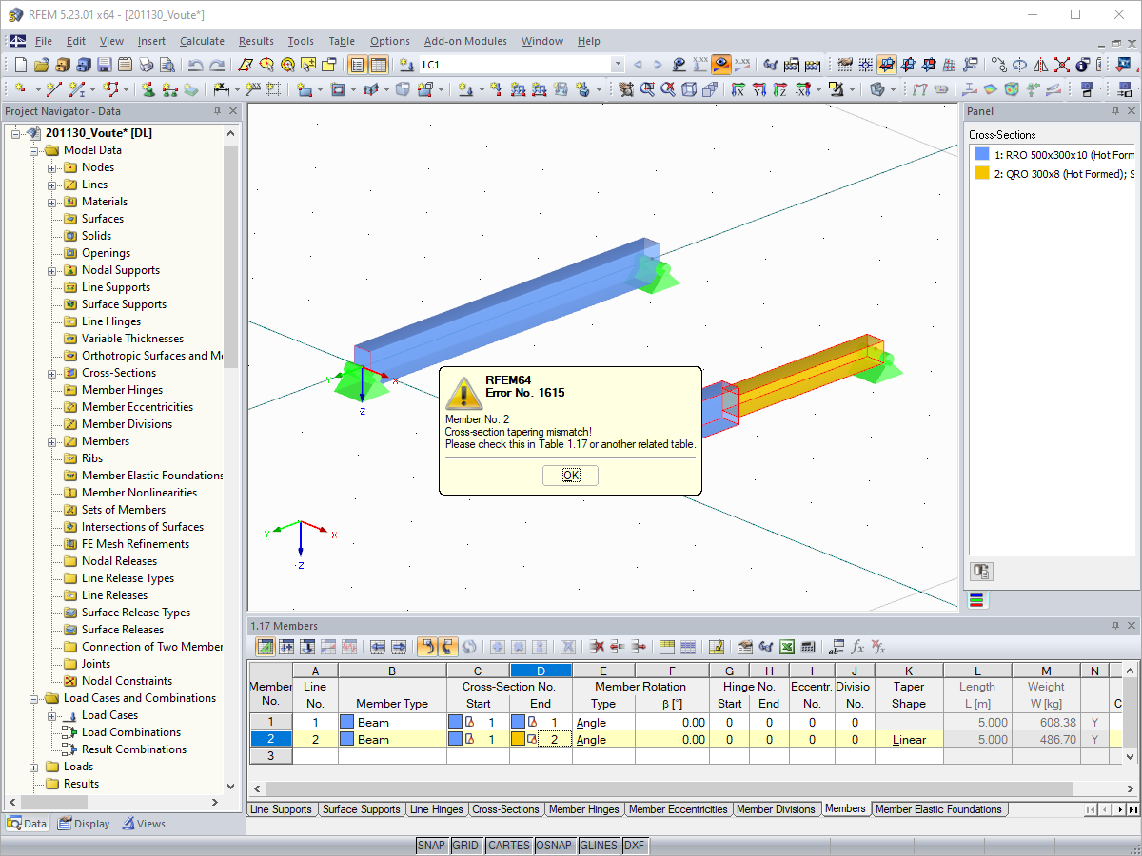This screenshot has width=1142, height=856.
Task: Toggle the highlighted synchronize selection icon in the table toolbar
Action: [x=427, y=647]
